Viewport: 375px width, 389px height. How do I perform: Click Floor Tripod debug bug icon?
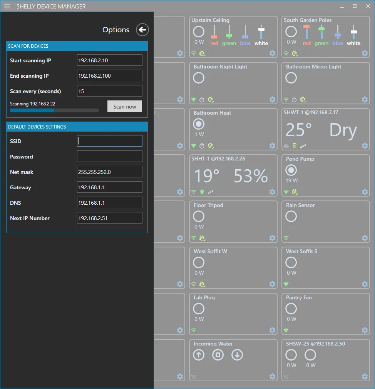[x=202, y=238]
